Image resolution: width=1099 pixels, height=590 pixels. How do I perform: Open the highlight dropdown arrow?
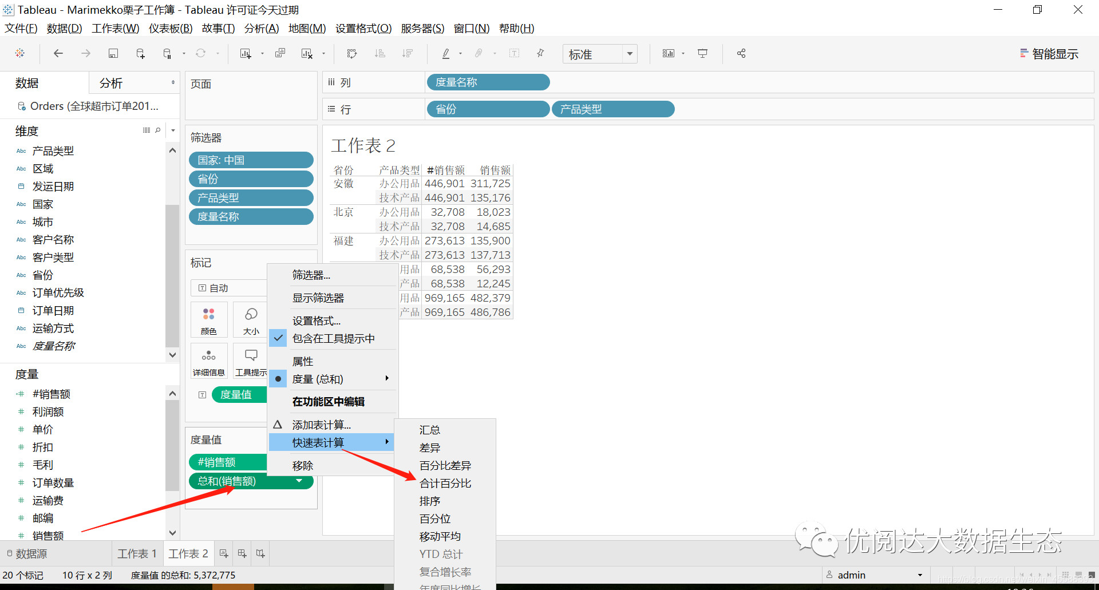(460, 54)
